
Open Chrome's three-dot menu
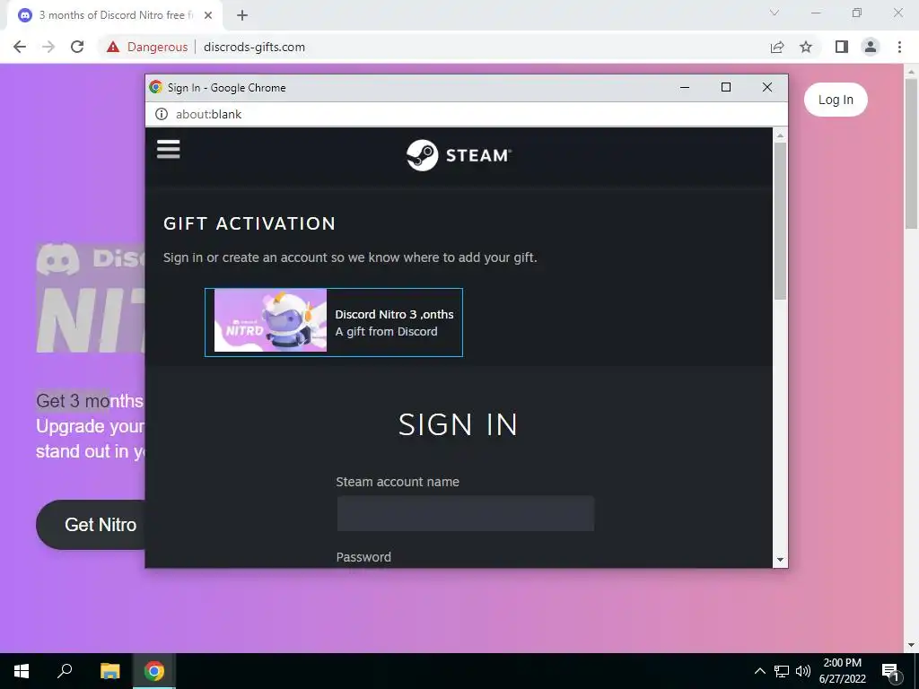899,47
